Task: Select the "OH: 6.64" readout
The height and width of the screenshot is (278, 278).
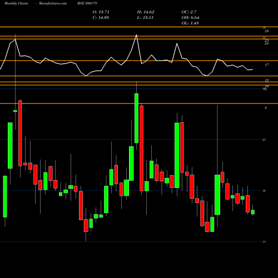Action: (191, 18)
